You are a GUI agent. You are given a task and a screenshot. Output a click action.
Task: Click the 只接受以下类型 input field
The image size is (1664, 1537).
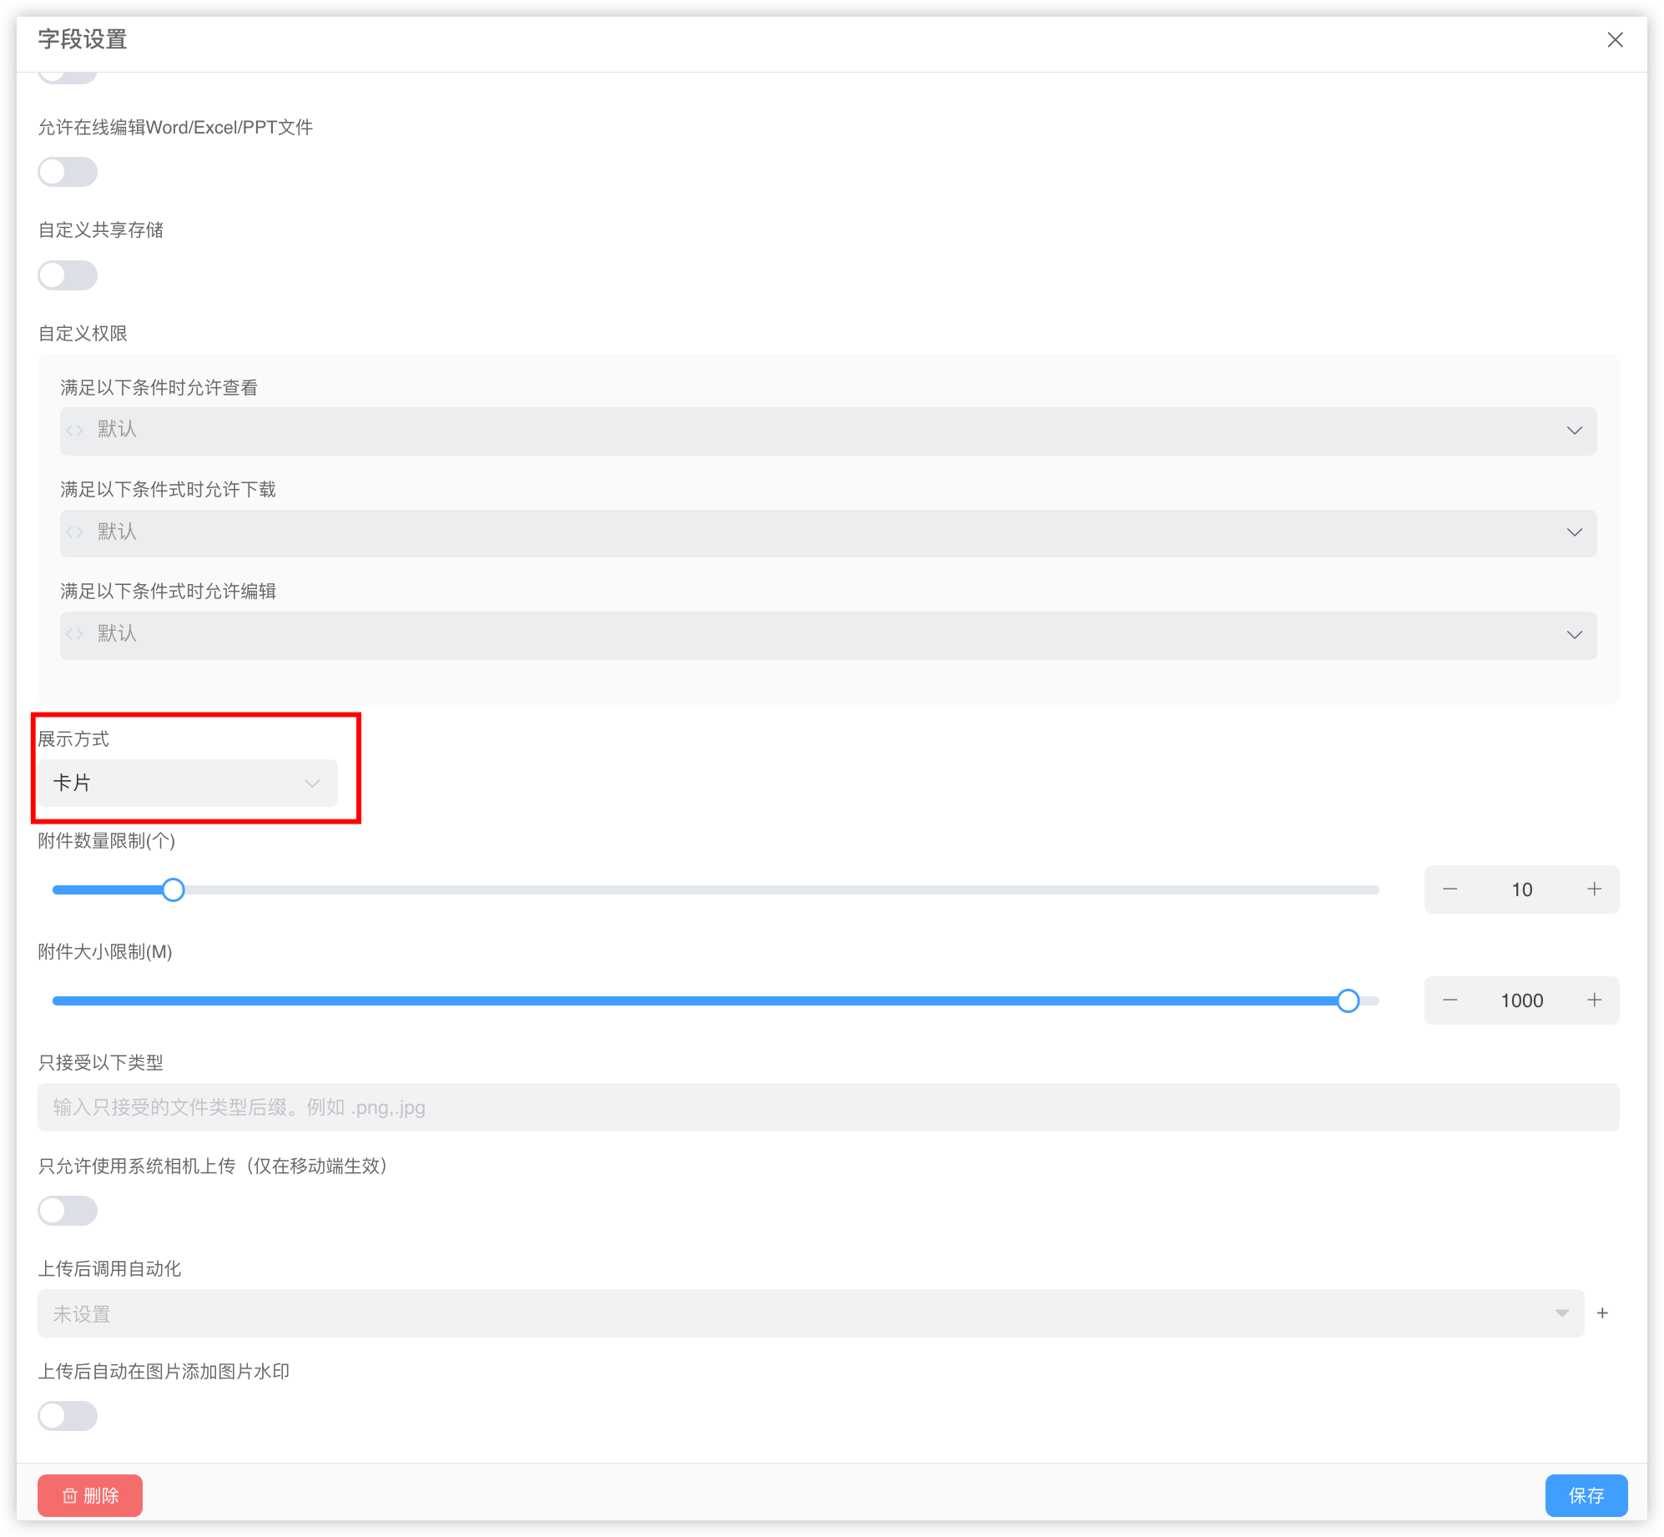pos(828,1107)
